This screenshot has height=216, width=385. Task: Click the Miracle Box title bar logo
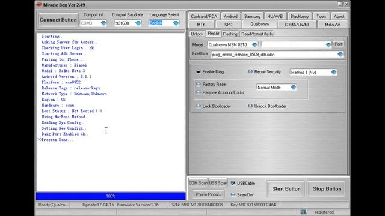click(38, 5)
